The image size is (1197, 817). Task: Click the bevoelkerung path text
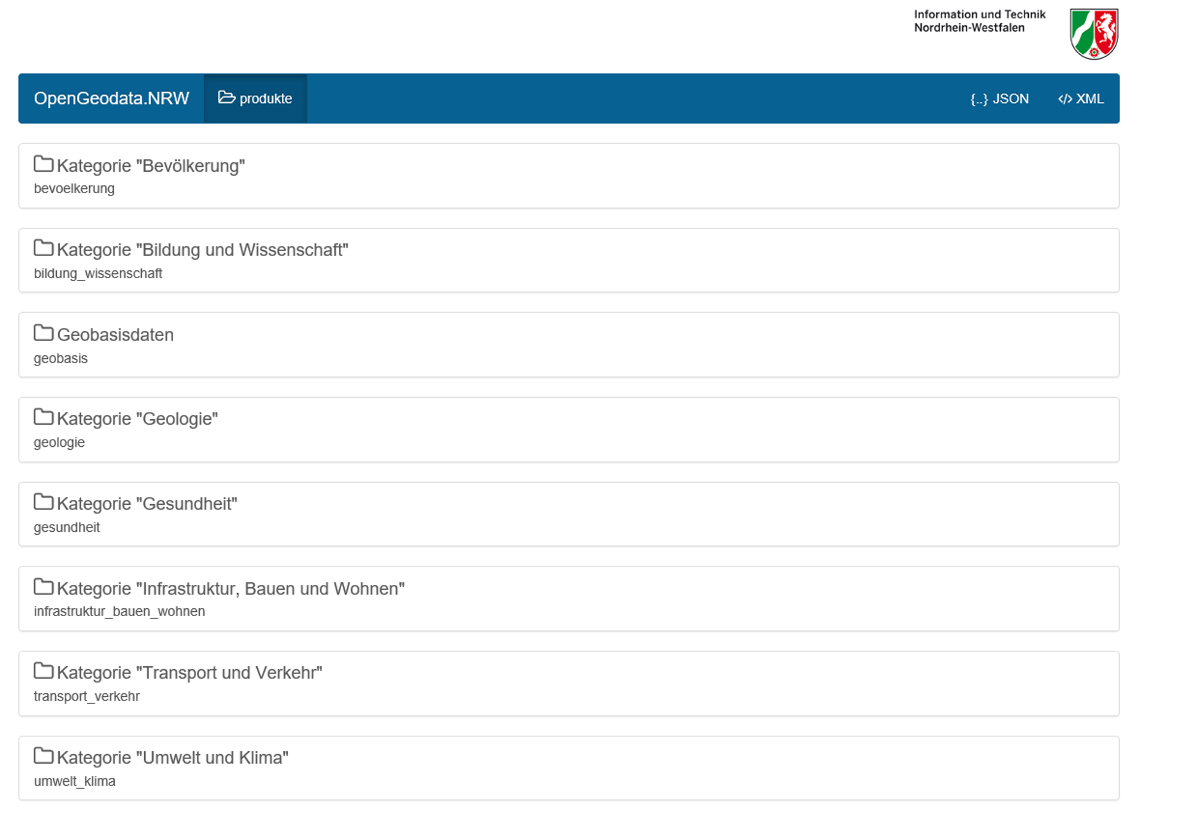click(x=74, y=188)
